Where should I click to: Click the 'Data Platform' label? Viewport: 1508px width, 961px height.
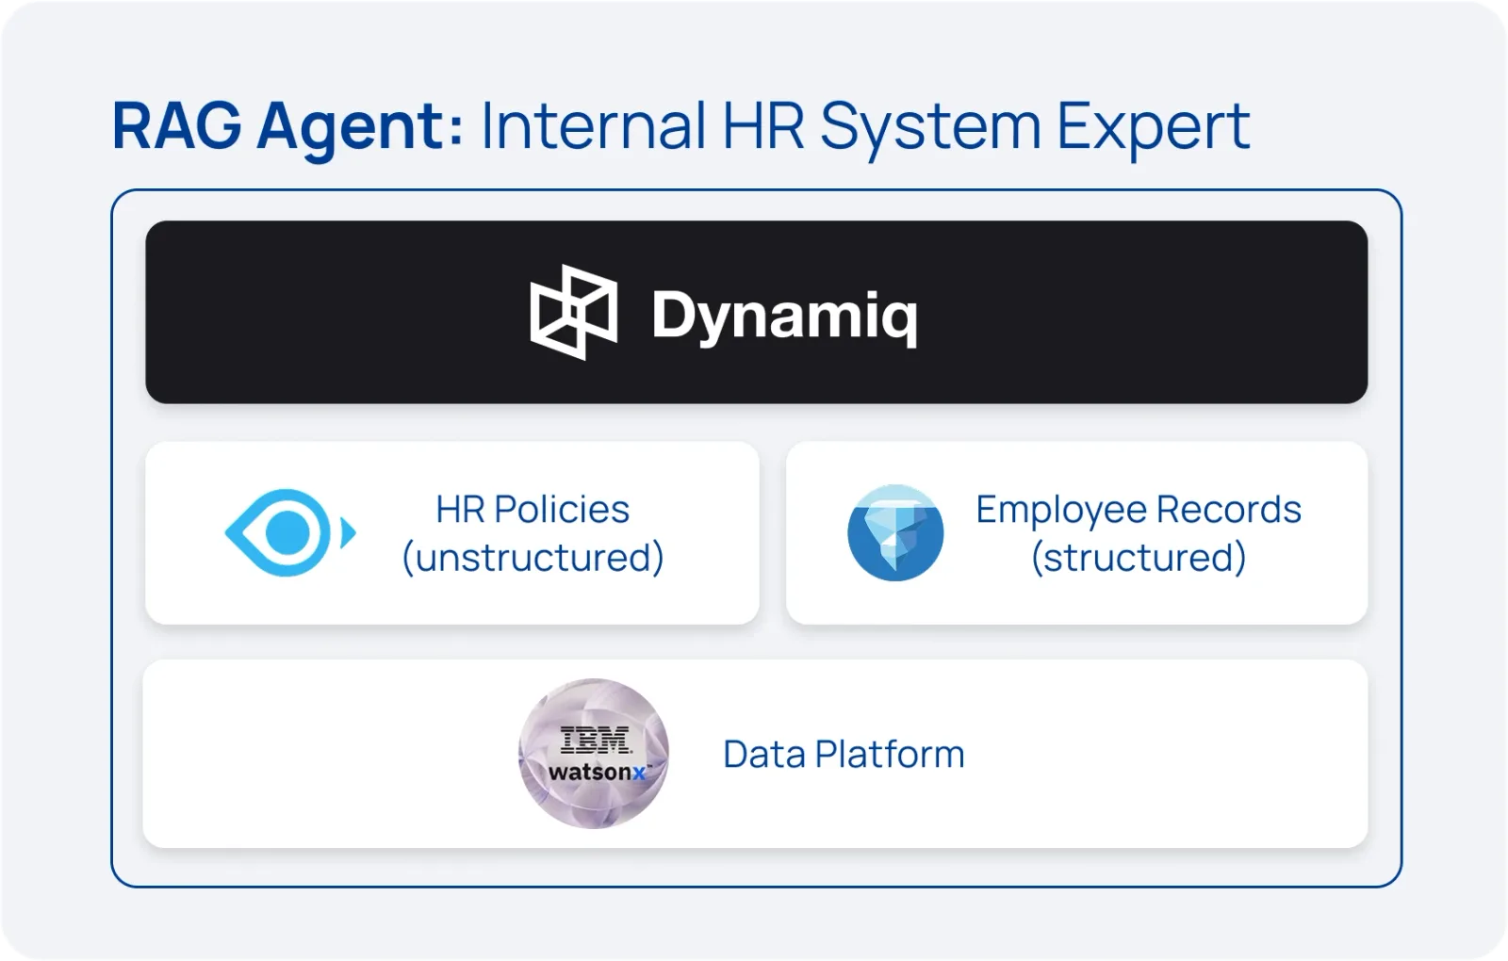tap(844, 755)
